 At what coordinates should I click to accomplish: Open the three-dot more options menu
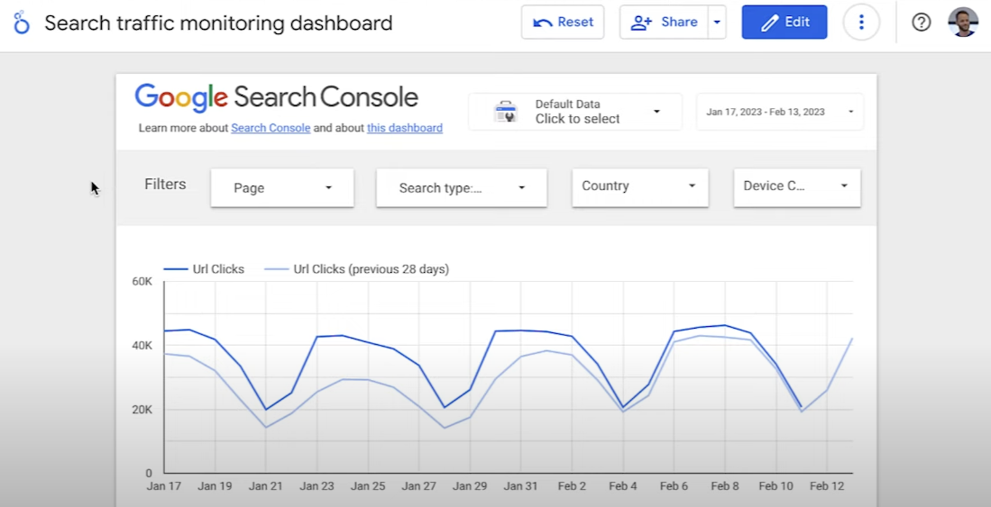tap(861, 23)
